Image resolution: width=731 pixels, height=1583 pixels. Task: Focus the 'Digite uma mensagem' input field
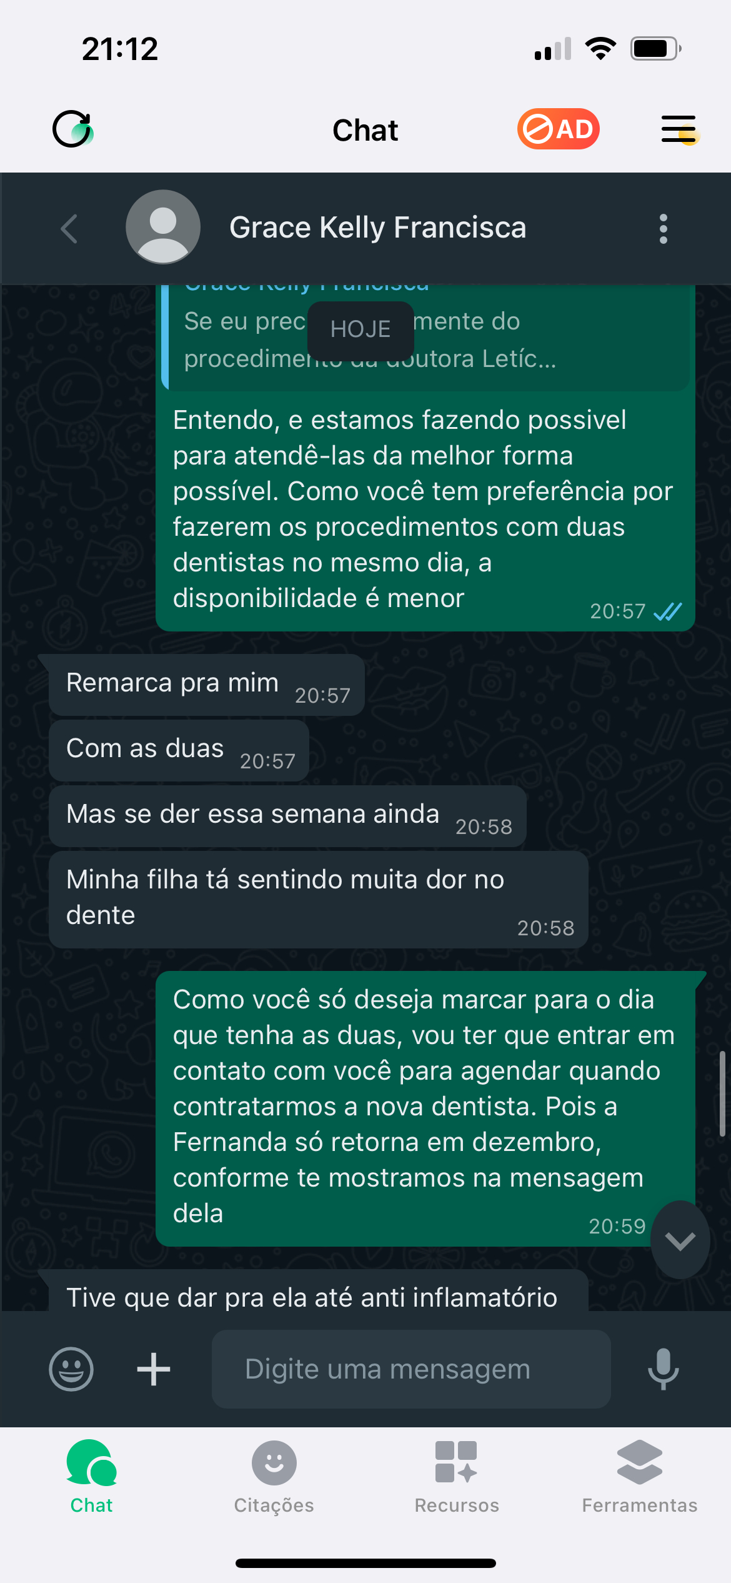pos(411,1369)
